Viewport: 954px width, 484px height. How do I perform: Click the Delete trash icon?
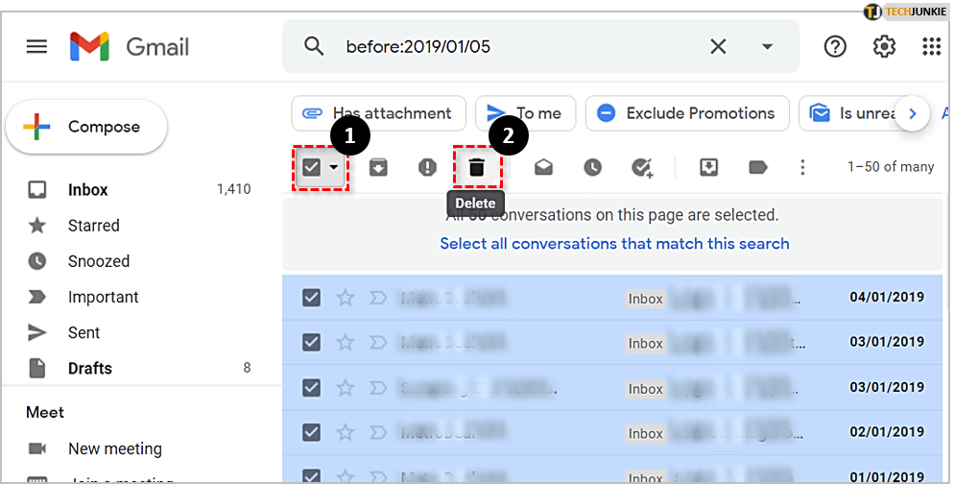point(477,168)
